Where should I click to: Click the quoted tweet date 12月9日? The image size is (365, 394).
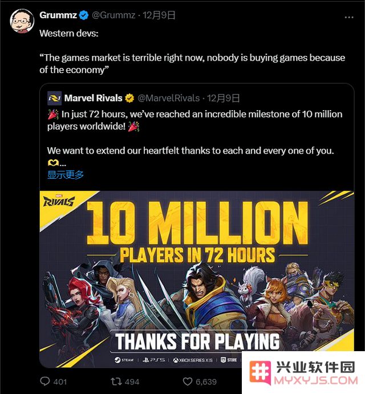point(224,98)
